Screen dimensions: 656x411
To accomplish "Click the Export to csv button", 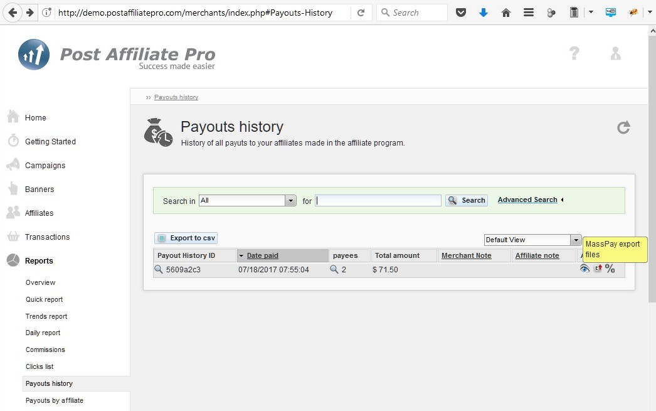I will (186, 238).
